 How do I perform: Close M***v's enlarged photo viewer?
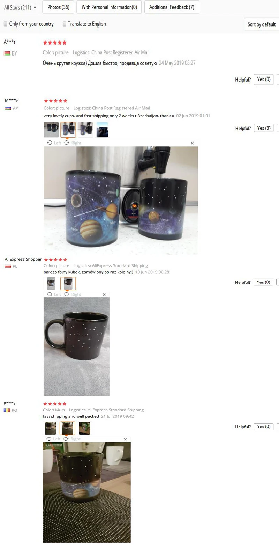pos(192,143)
